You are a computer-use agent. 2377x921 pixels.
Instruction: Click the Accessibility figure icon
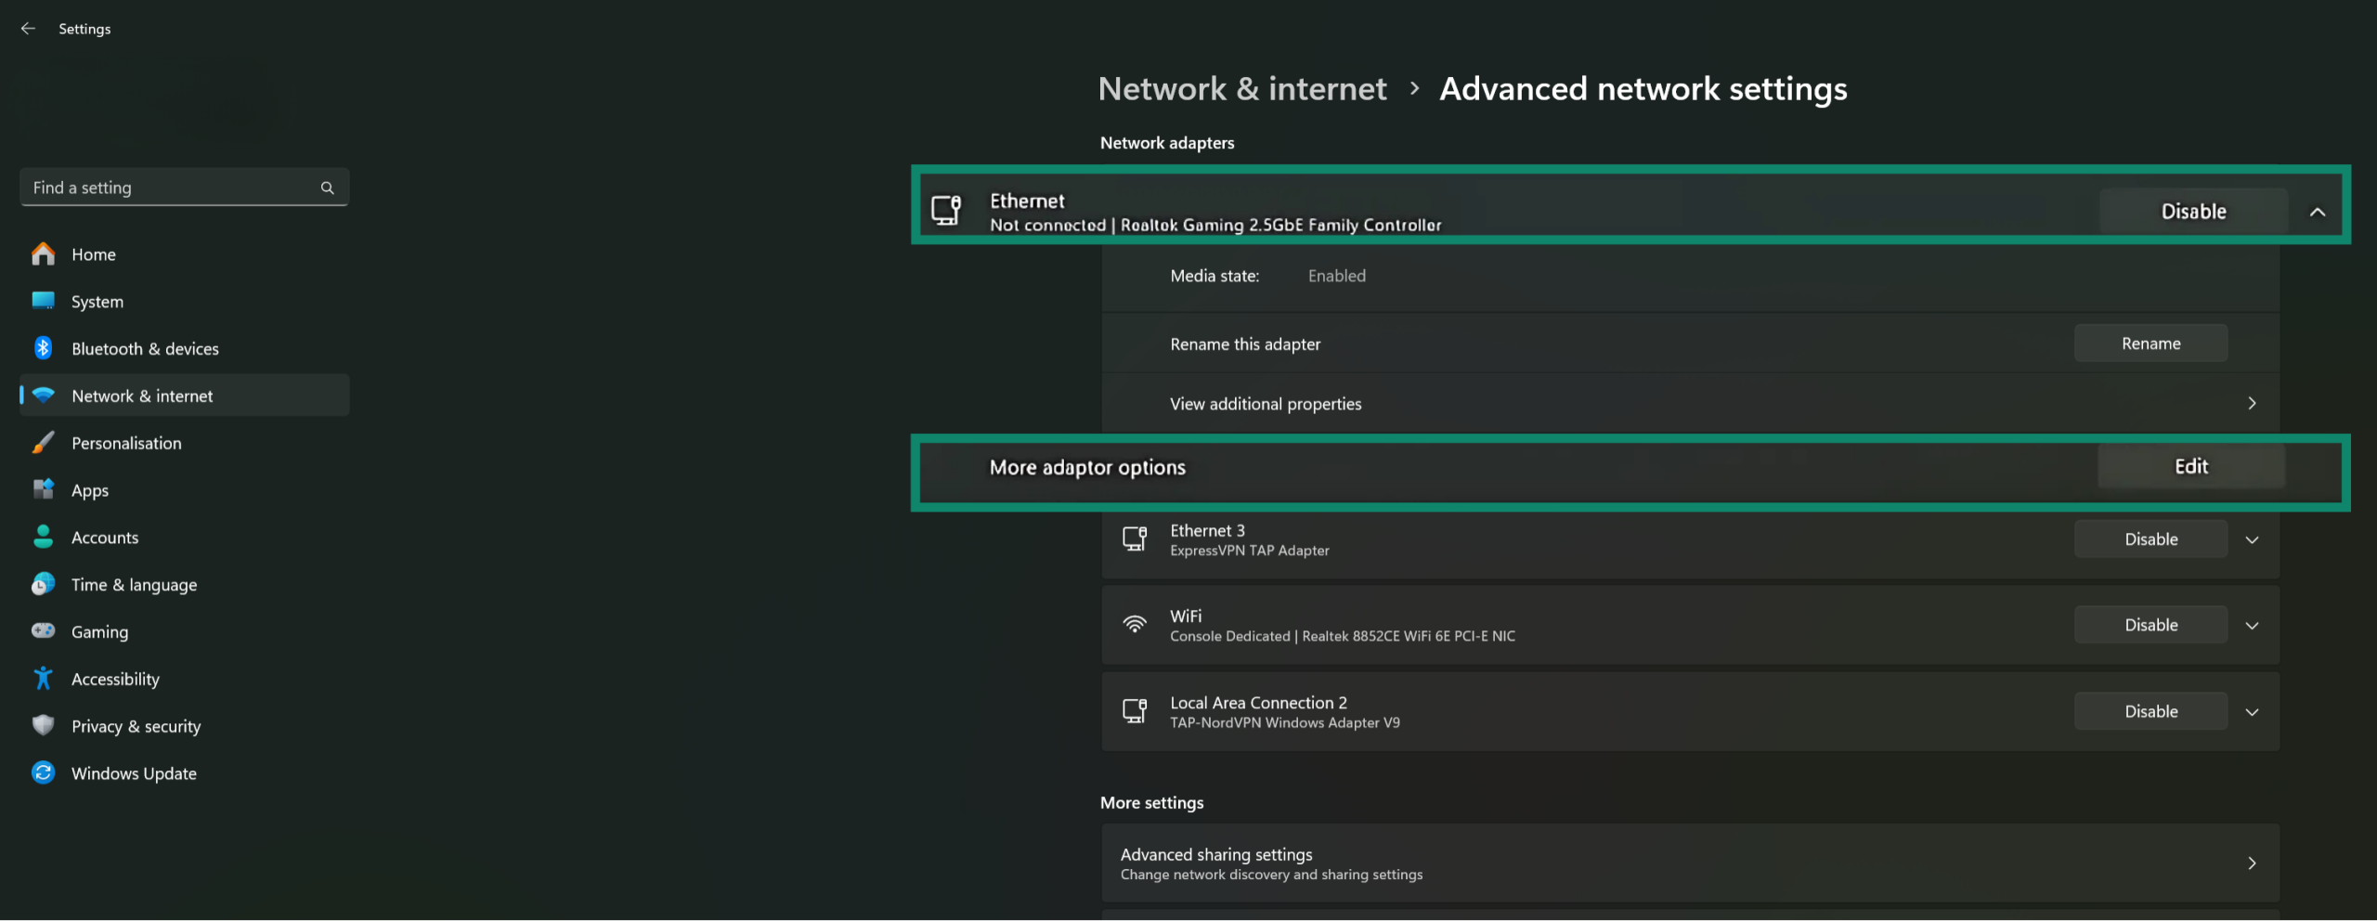(x=43, y=679)
